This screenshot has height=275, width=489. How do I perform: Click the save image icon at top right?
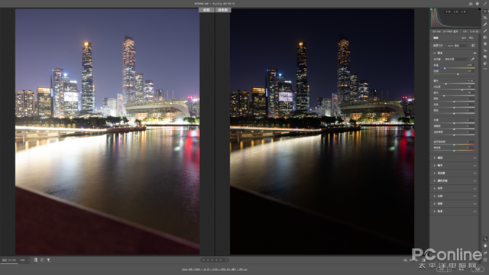point(471,4)
